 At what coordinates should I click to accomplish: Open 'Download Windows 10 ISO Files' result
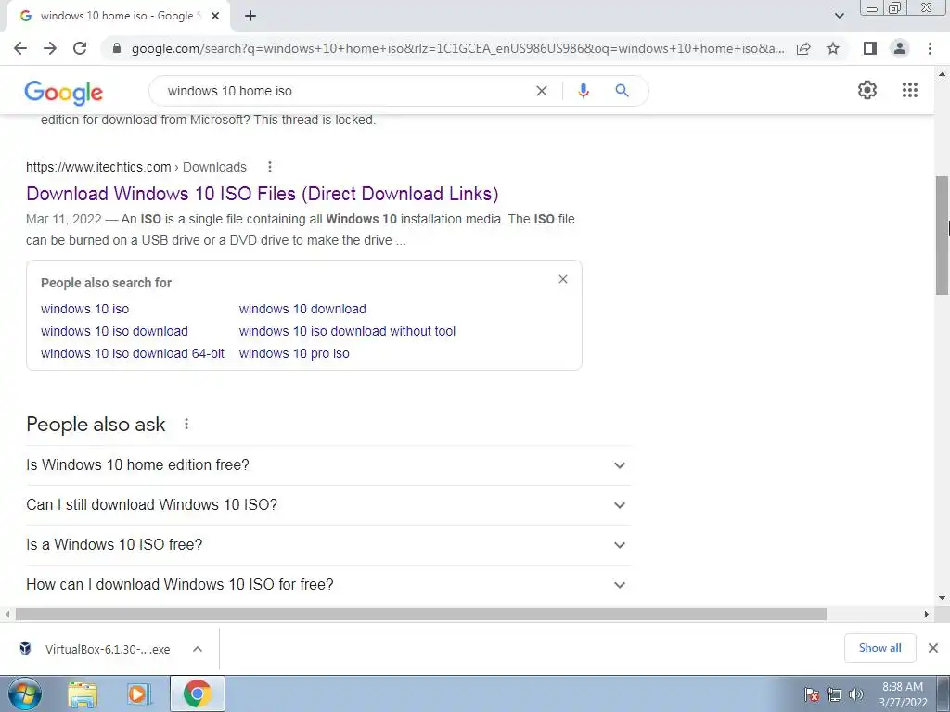[x=263, y=194]
